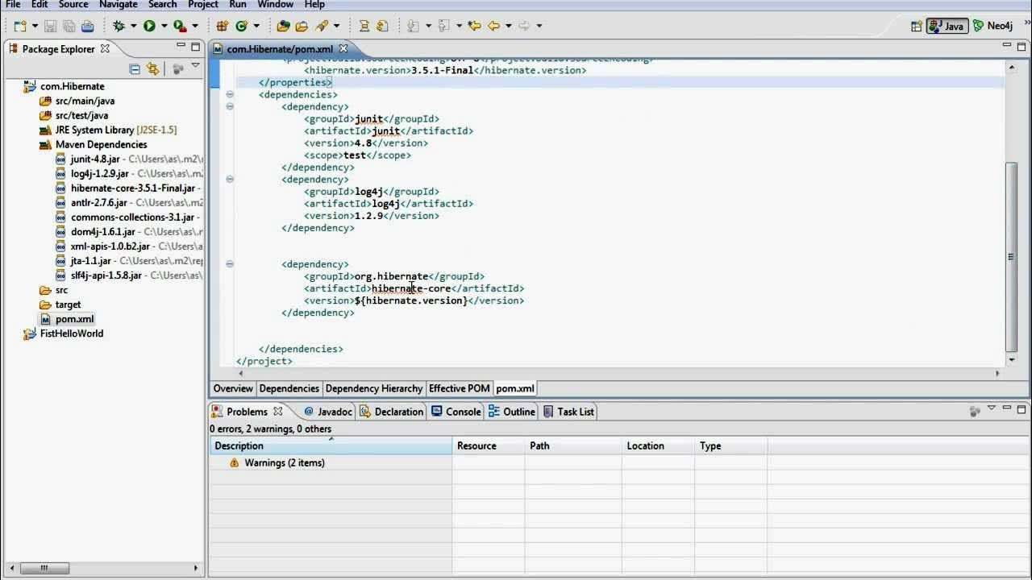1032x580 pixels.
Task: Click the Save icon in toolbar
Action: [50, 26]
